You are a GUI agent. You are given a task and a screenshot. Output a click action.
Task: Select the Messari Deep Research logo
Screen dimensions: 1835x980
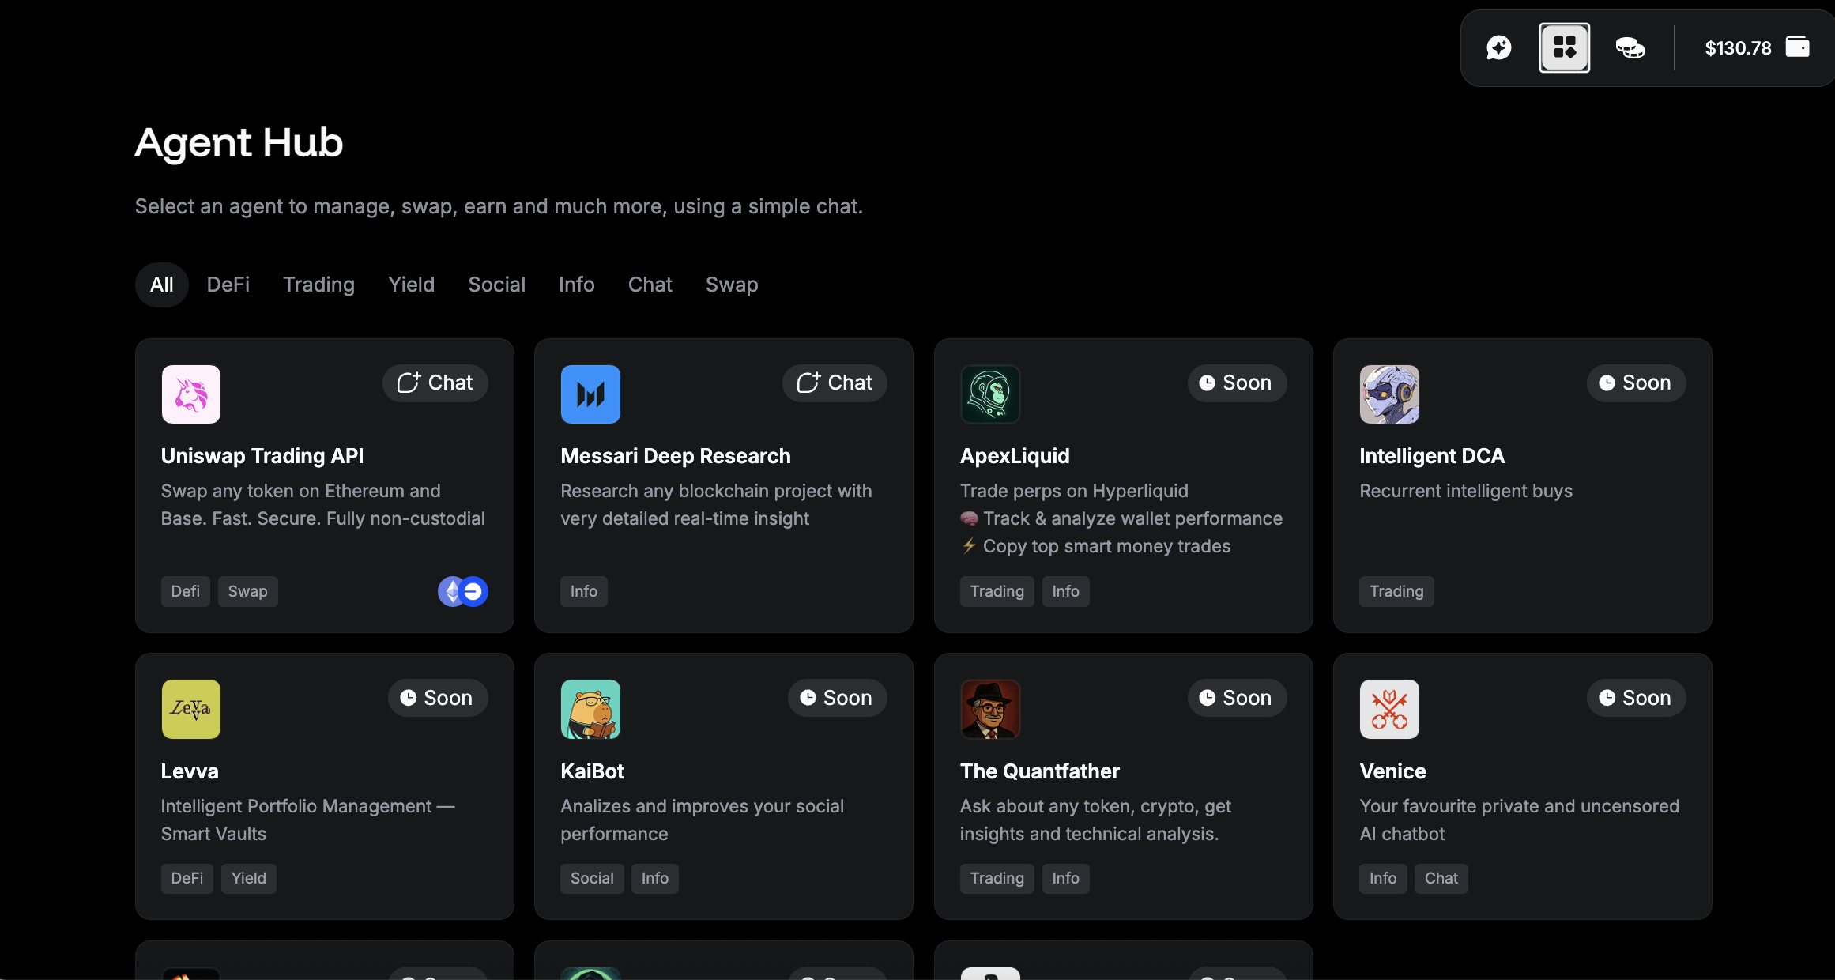(590, 394)
